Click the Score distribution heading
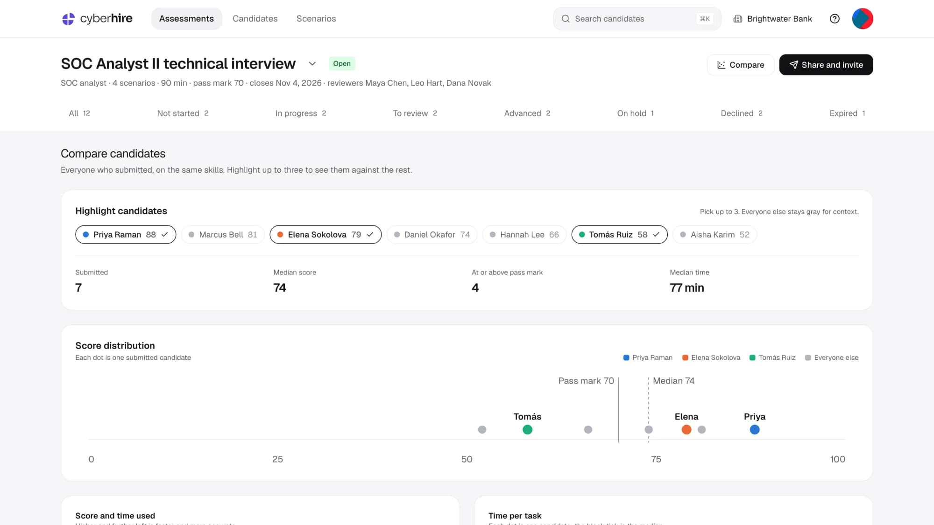The width and height of the screenshot is (934, 525). pyautogui.click(x=115, y=346)
